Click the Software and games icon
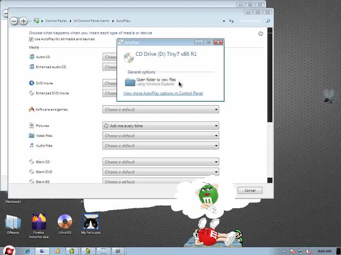This screenshot has width=341, height=255. 32,109
